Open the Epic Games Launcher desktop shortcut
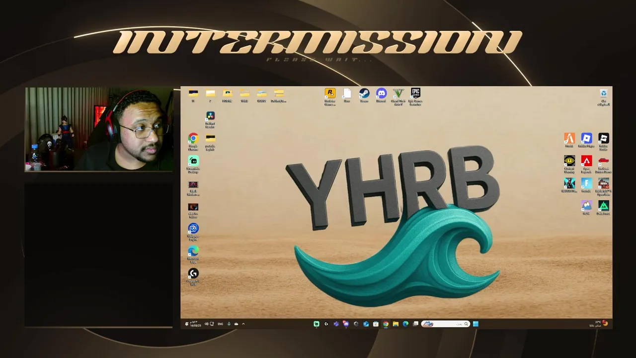This screenshot has height=358, width=636. pos(415,96)
